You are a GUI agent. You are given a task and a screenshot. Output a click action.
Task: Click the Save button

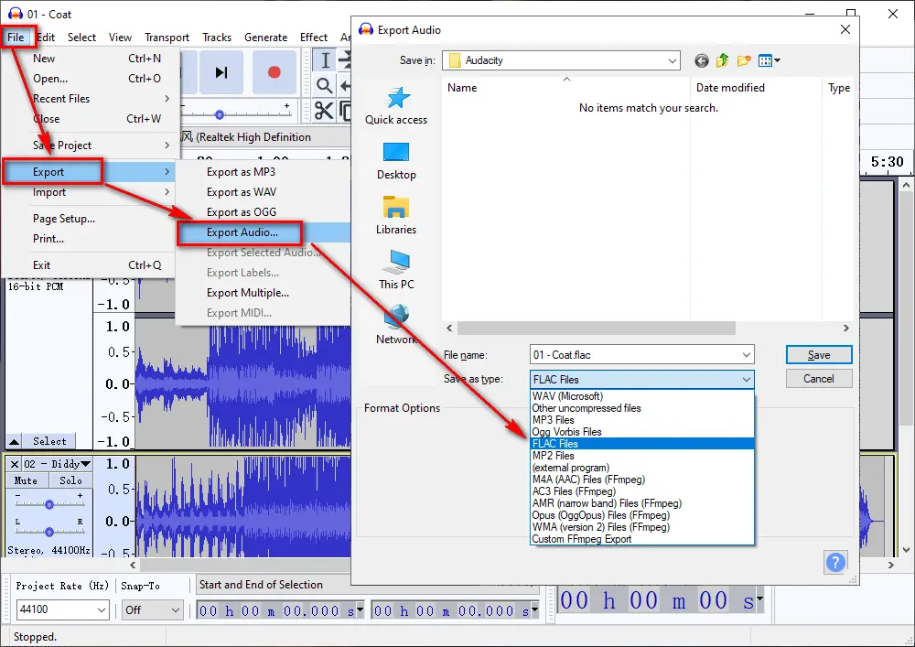tap(819, 355)
